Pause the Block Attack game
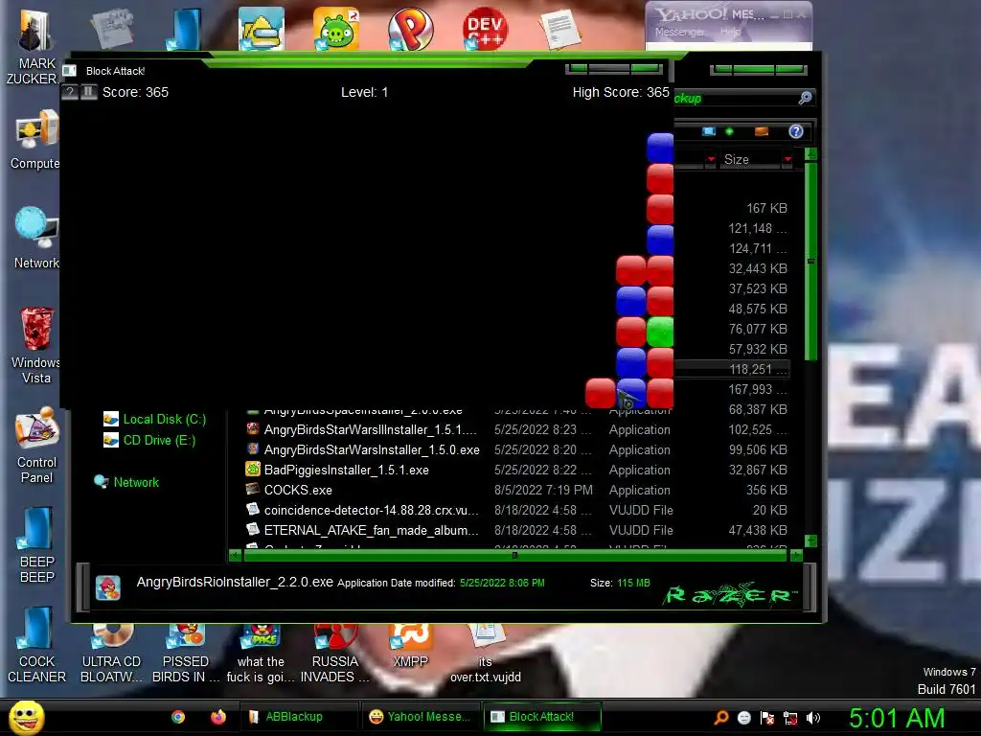The image size is (981, 736). pyautogui.click(x=89, y=92)
